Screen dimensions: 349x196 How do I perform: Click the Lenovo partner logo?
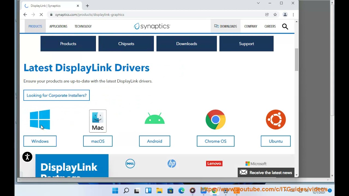[214, 164]
